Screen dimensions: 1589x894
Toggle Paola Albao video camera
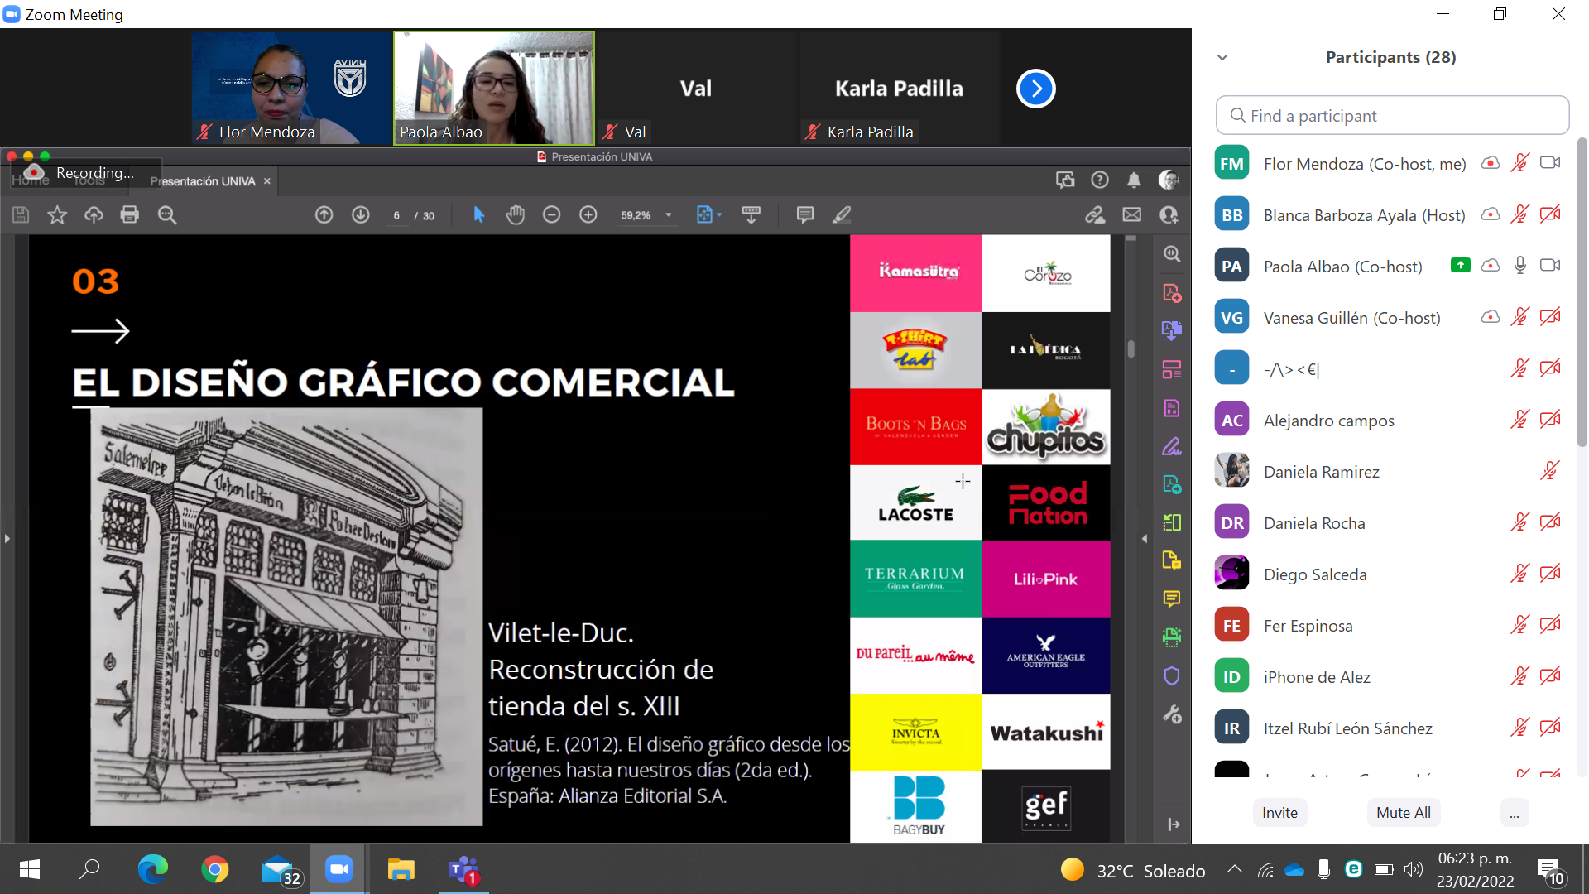point(1550,266)
